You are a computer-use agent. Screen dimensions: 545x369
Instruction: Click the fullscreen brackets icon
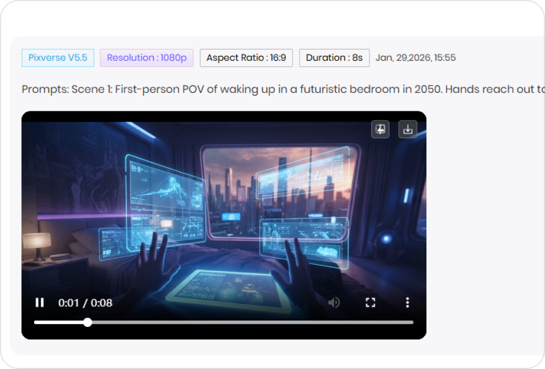tap(371, 302)
